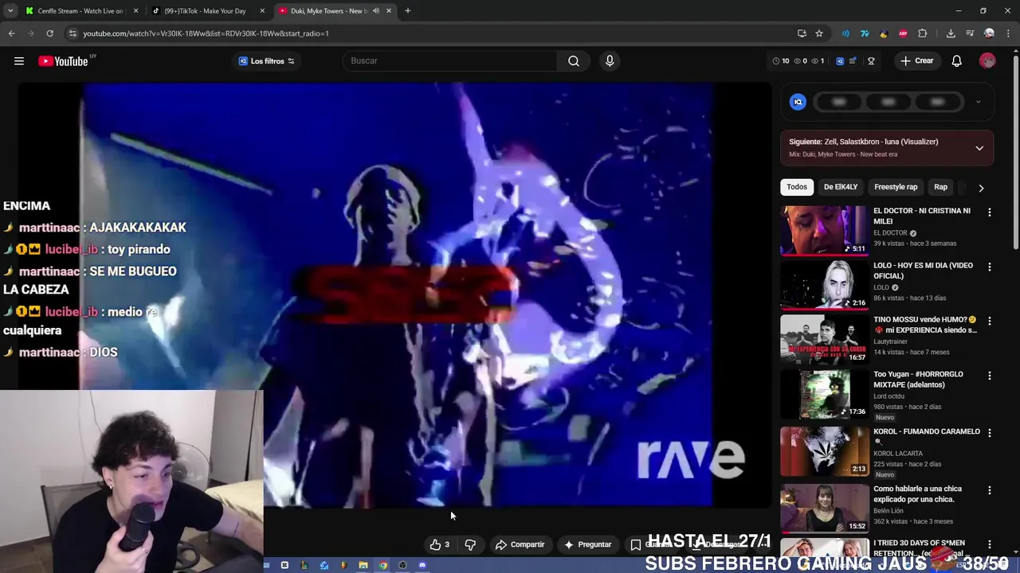Image resolution: width=1020 pixels, height=573 pixels.
Task: Expand the vidIQ stats panel chevron
Action: 978,102
